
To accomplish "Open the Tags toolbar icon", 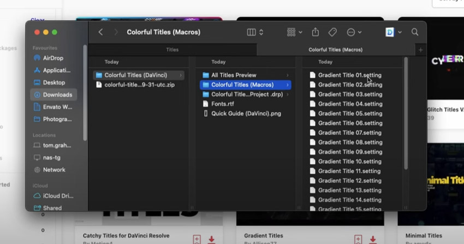I will pyautogui.click(x=332, y=32).
